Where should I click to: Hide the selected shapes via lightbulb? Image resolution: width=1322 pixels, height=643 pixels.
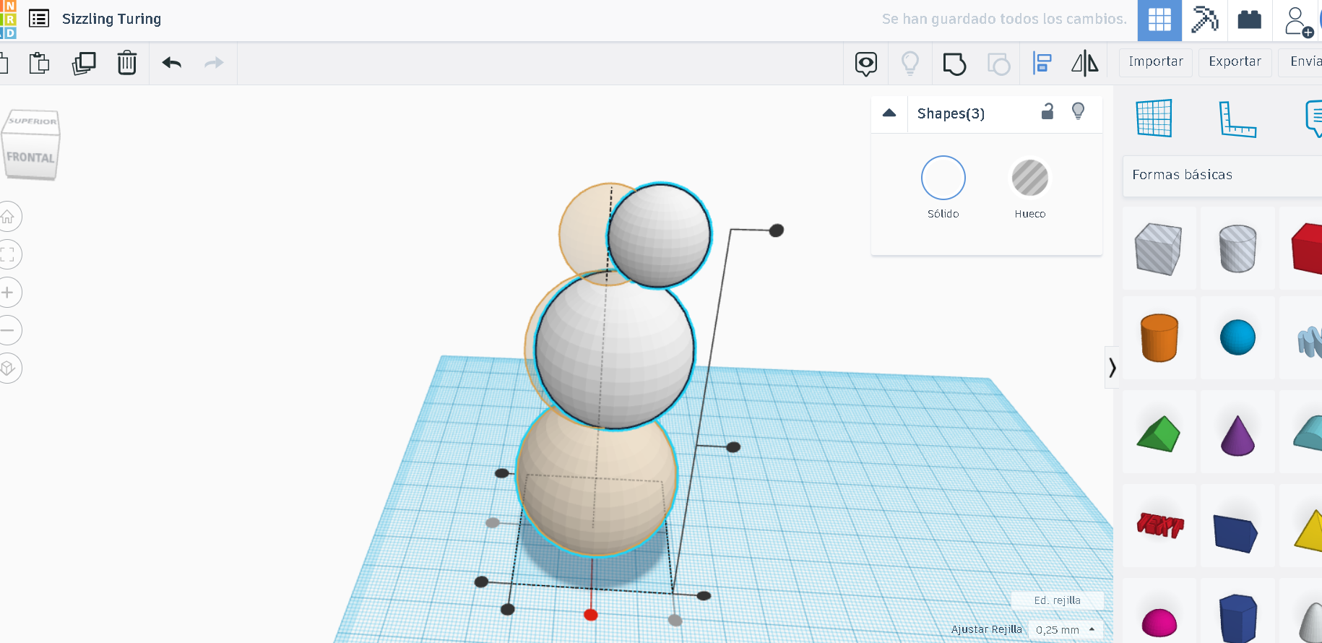point(1078,111)
